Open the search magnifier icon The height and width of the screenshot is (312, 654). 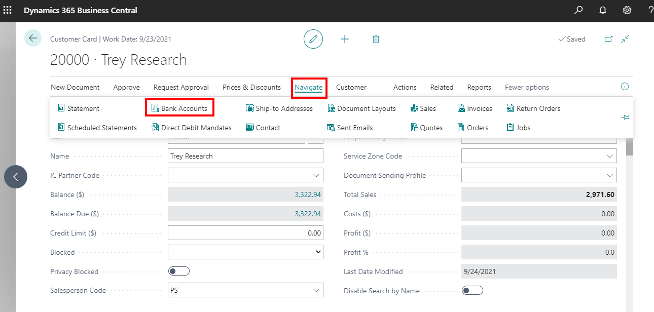(578, 10)
